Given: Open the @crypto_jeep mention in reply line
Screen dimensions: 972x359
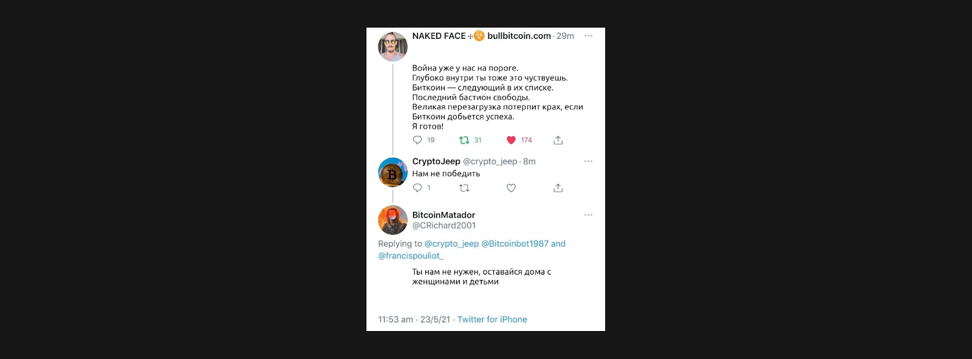Looking at the screenshot, I should pyautogui.click(x=451, y=244).
